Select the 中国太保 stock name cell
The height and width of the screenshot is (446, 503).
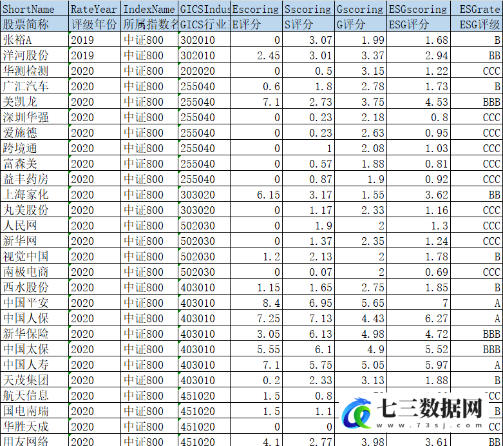tap(34, 349)
